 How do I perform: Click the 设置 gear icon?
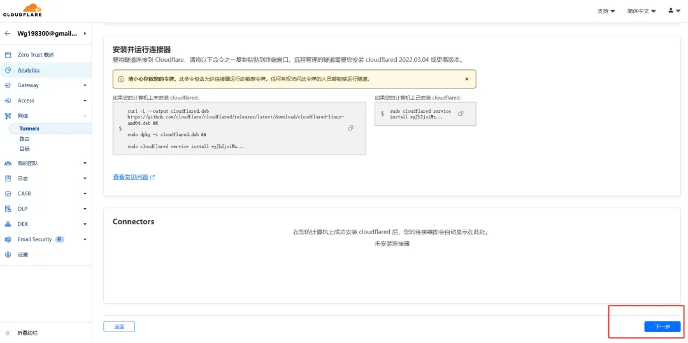tap(8, 255)
